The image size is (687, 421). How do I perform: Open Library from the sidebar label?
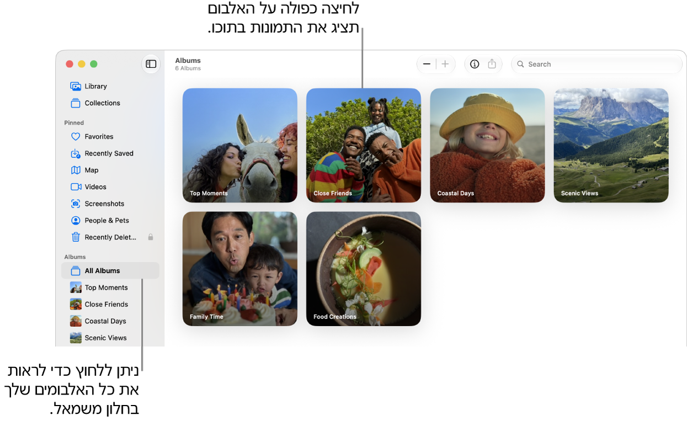coord(95,86)
